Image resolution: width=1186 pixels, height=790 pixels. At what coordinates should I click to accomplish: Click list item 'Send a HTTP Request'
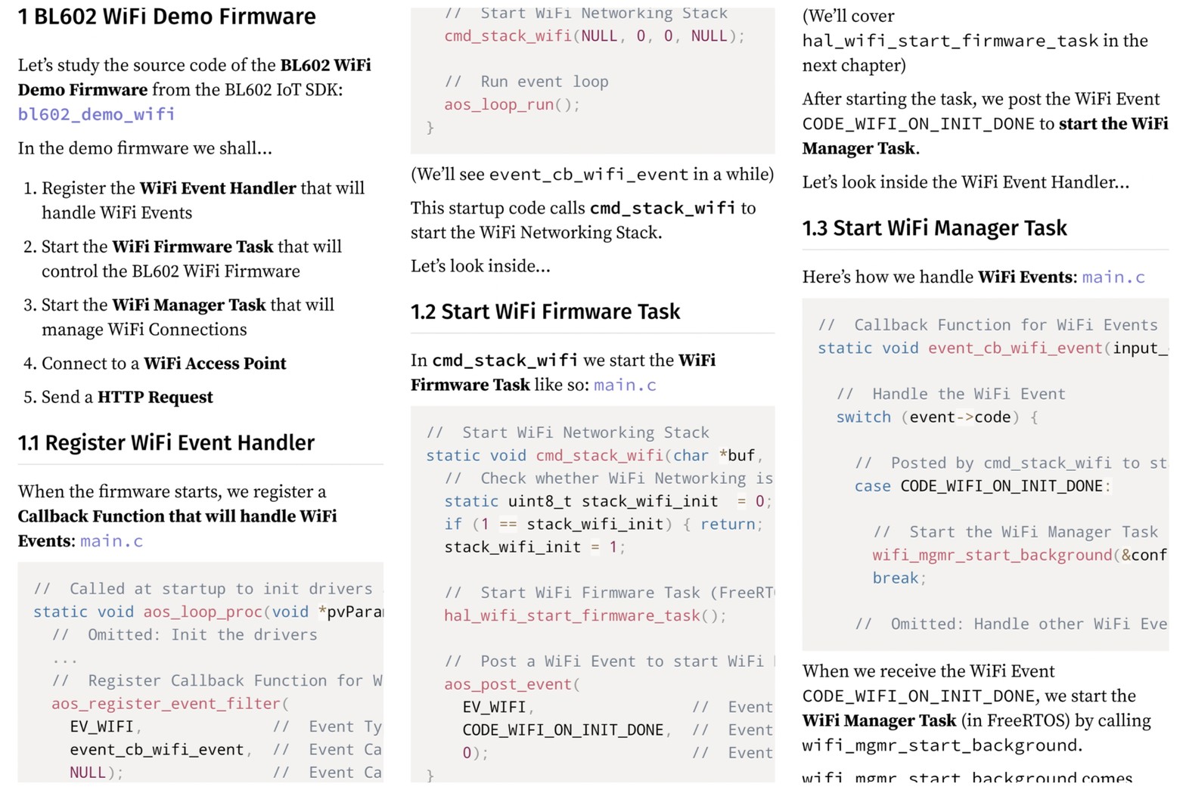pyautogui.click(x=127, y=398)
